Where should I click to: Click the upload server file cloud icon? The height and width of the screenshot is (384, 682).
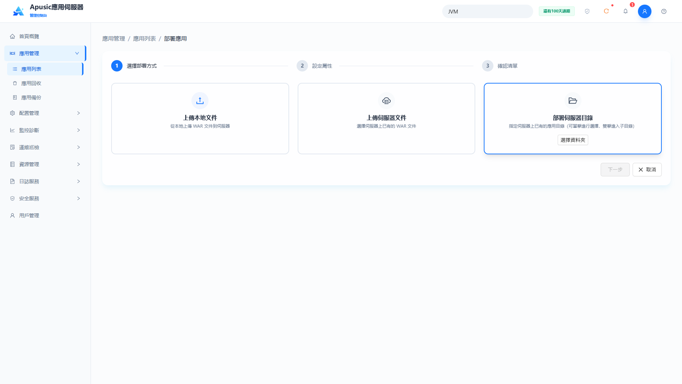[386, 101]
